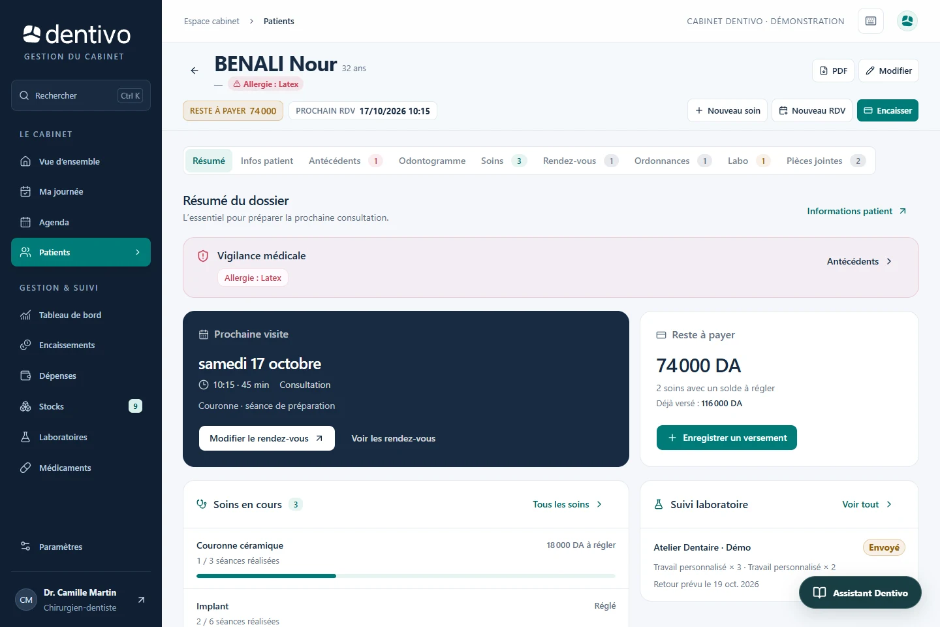Click the Encaisser button
The image size is (940, 627).
(x=888, y=110)
